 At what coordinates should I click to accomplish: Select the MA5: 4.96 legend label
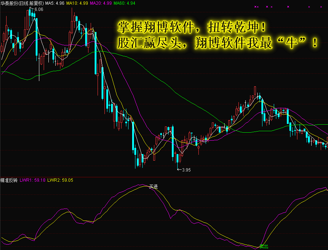[x=55, y=3]
